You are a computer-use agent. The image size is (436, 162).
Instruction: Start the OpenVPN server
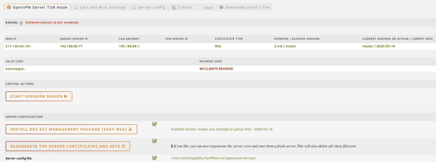(x=39, y=96)
